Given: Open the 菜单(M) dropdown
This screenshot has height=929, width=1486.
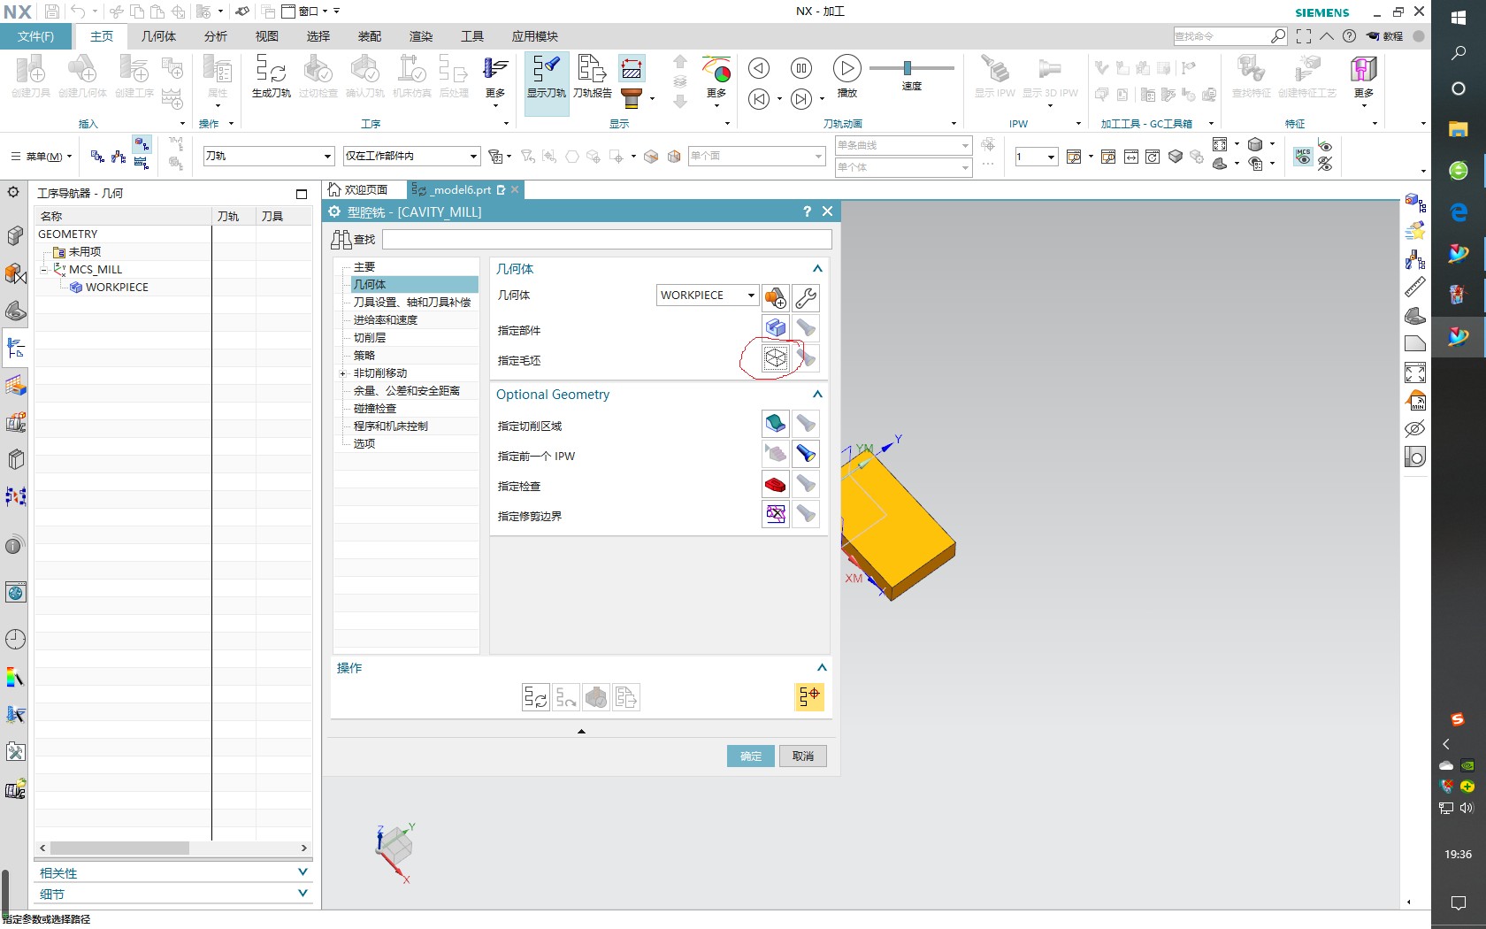Looking at the screenshot, I should (41, 157).
